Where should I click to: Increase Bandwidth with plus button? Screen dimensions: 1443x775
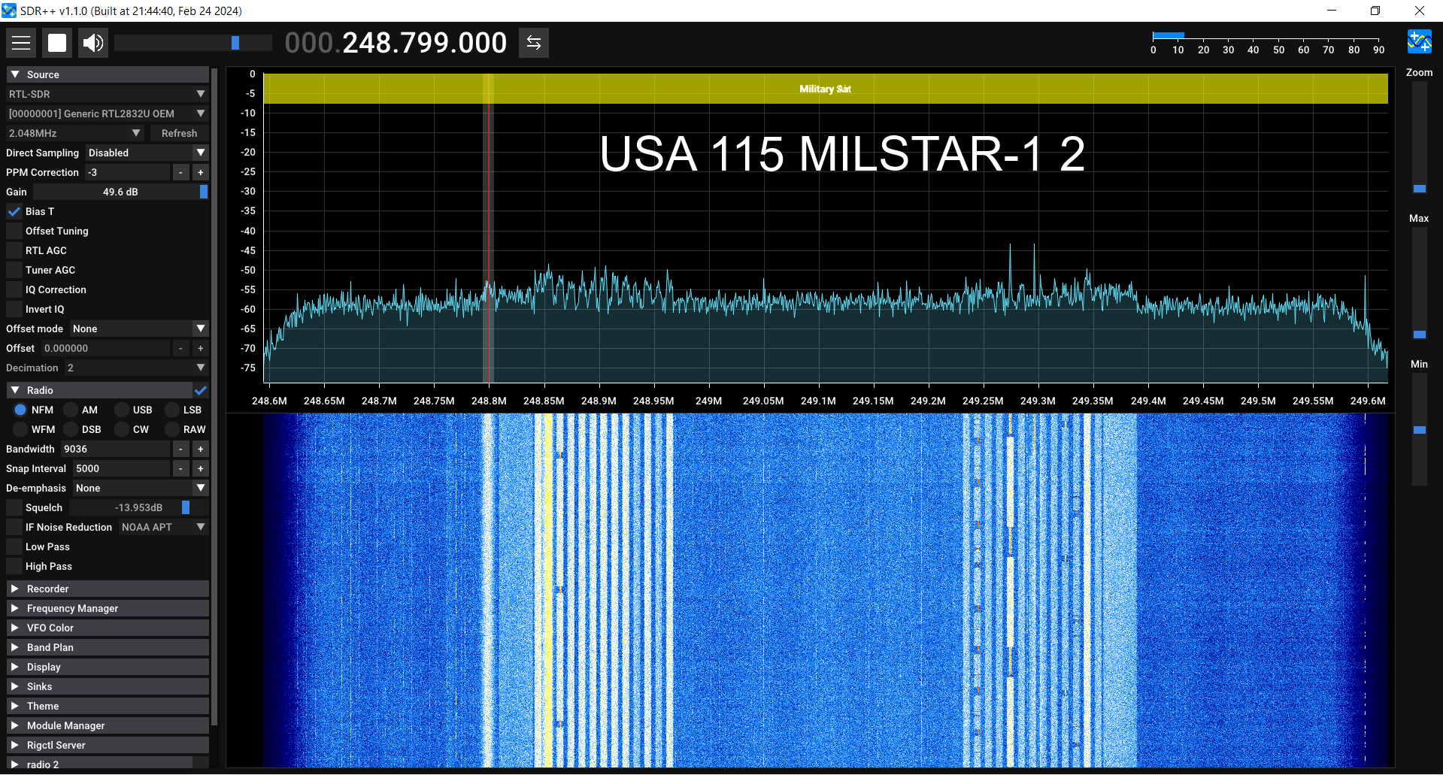click(201, 449)
